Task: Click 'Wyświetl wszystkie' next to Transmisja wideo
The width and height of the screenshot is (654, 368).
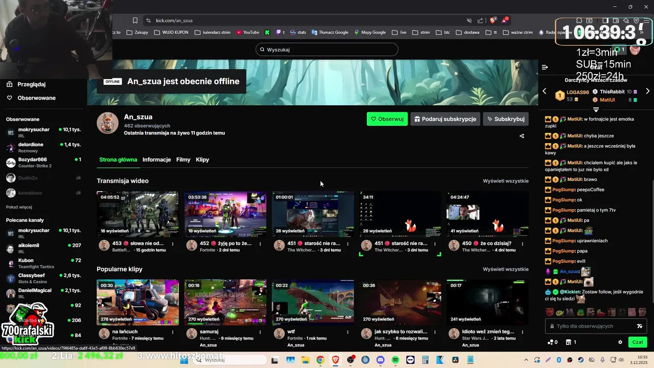Action: click(506, 181)
